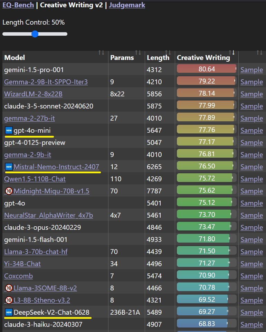266x332 pixels.
Task: Sort table by Model column arrows
Action: [x=101, y=53]
